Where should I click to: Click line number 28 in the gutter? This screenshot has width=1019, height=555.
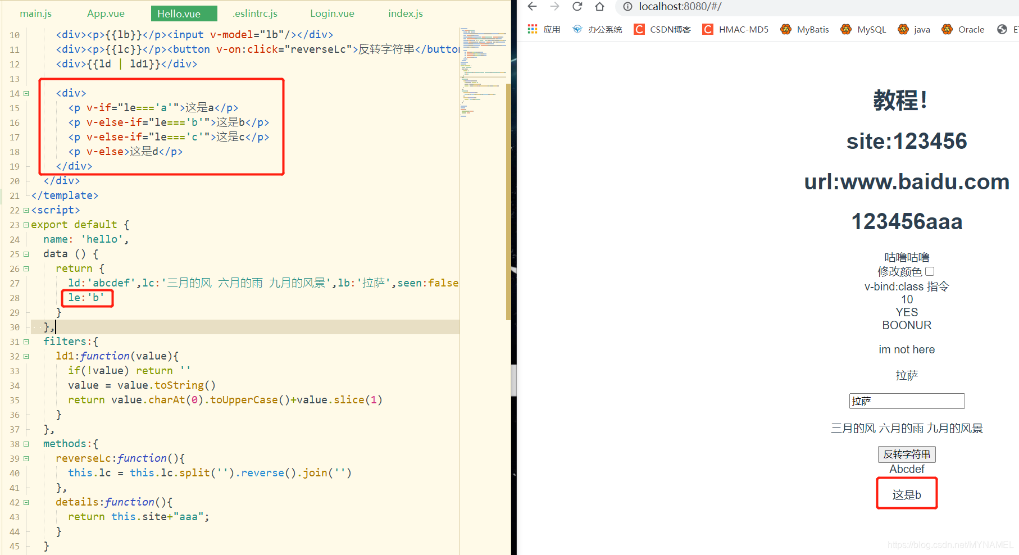point(15,298)
